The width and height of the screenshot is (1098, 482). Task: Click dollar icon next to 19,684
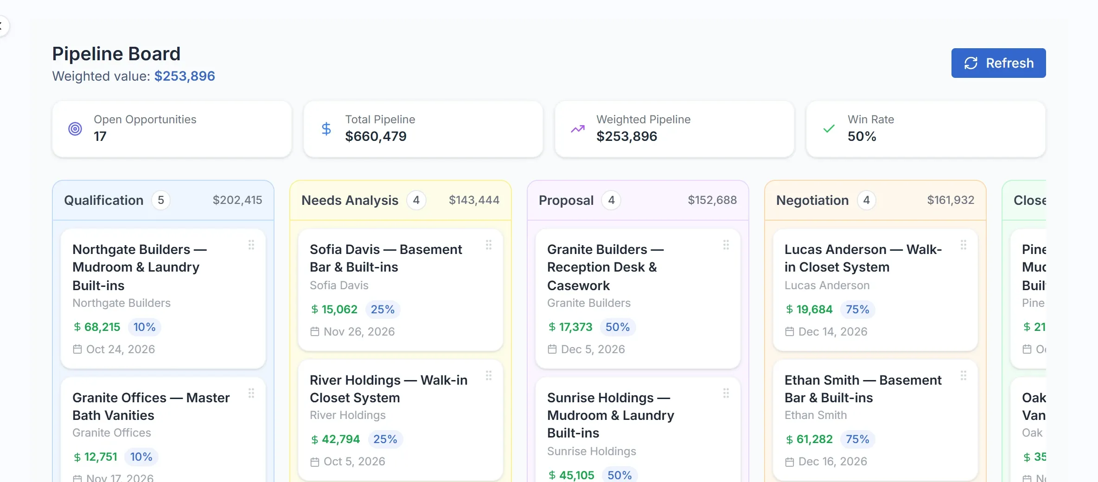(790, 309)
